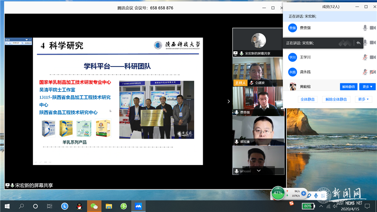This screenshot has width=377, height=212.
Task: Open the 更多 dropdown beside 黄峻榕
Action: [367, 86]
